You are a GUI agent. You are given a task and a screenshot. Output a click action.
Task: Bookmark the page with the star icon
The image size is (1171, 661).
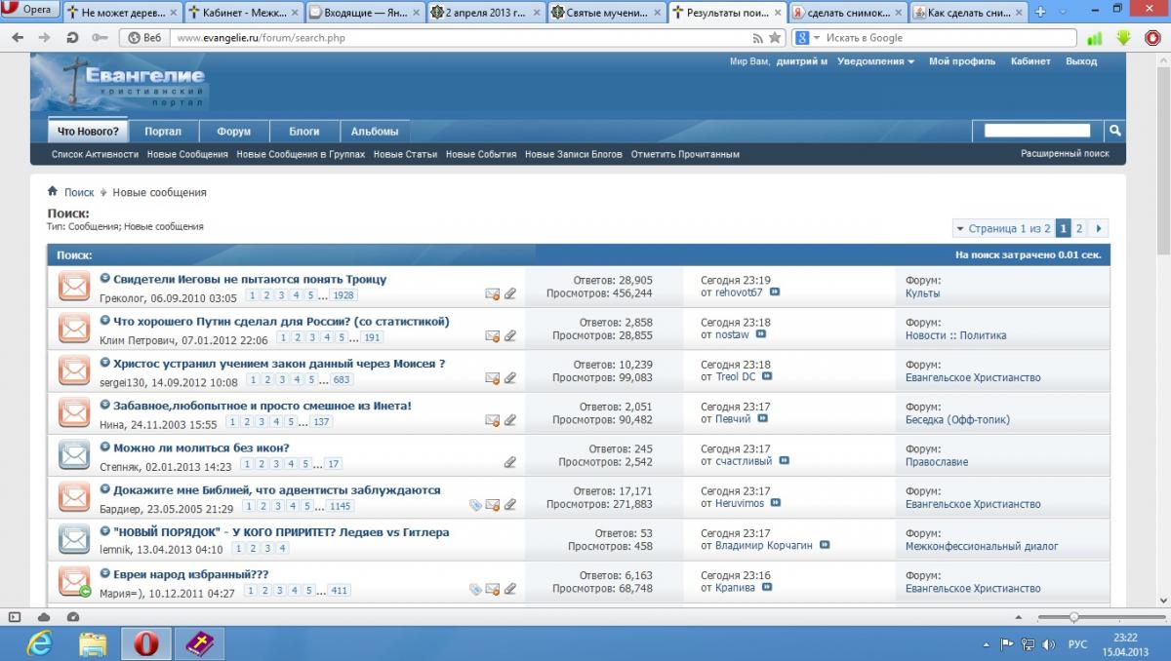click(775, 38)
